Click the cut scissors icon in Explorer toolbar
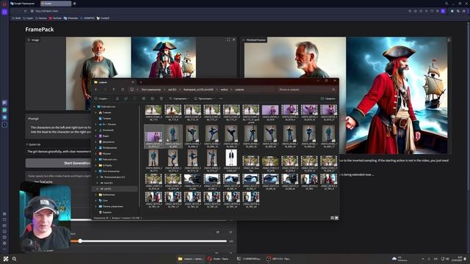Image resolution: width=470 pixels, height=264 pixels. 117,98
